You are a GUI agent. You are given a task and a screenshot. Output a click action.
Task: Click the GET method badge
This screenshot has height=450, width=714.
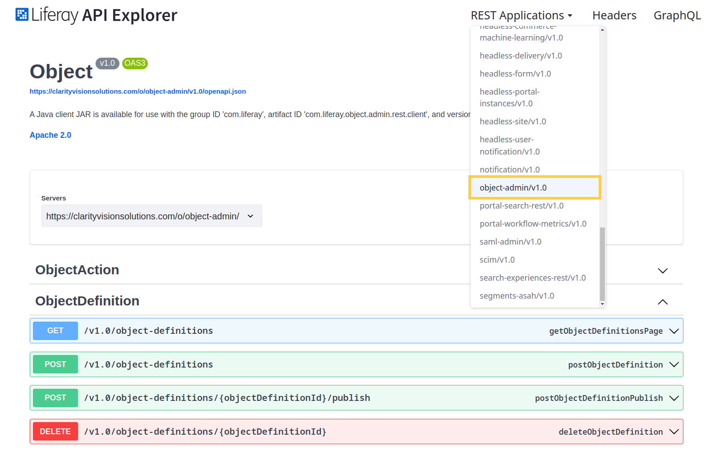[55, 331]
